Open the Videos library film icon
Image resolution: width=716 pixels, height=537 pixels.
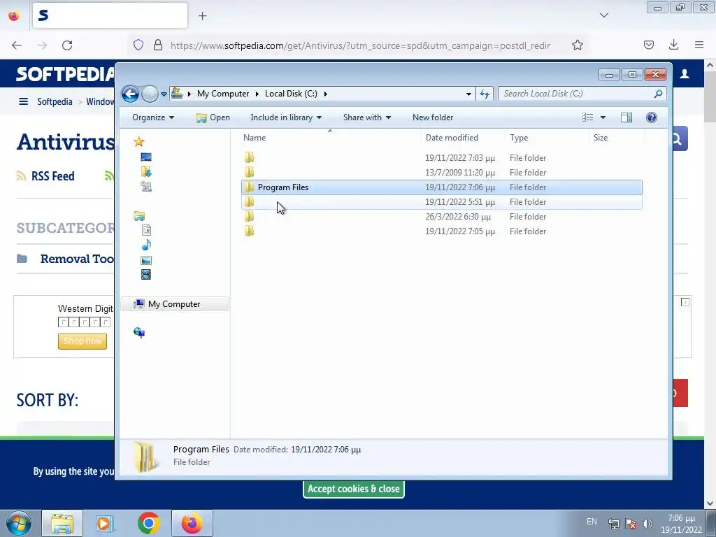[146, 274]
